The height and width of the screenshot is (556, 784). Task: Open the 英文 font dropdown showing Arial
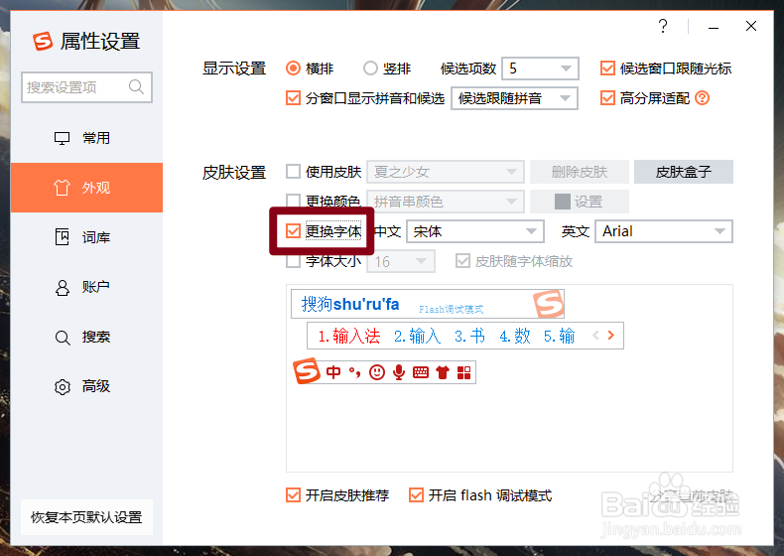[x=664, y=231]
